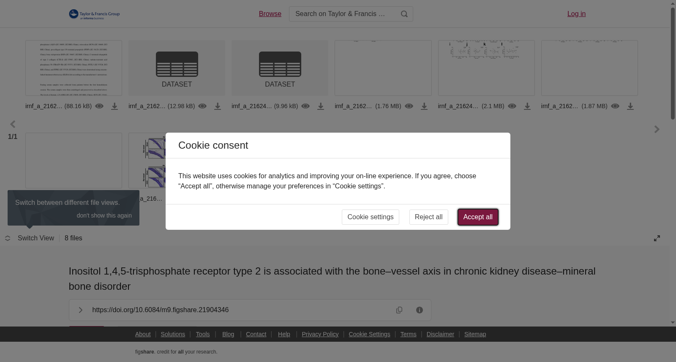Go to previous files page arrow
Screen dimensions: 676x362
click(13, 124)
